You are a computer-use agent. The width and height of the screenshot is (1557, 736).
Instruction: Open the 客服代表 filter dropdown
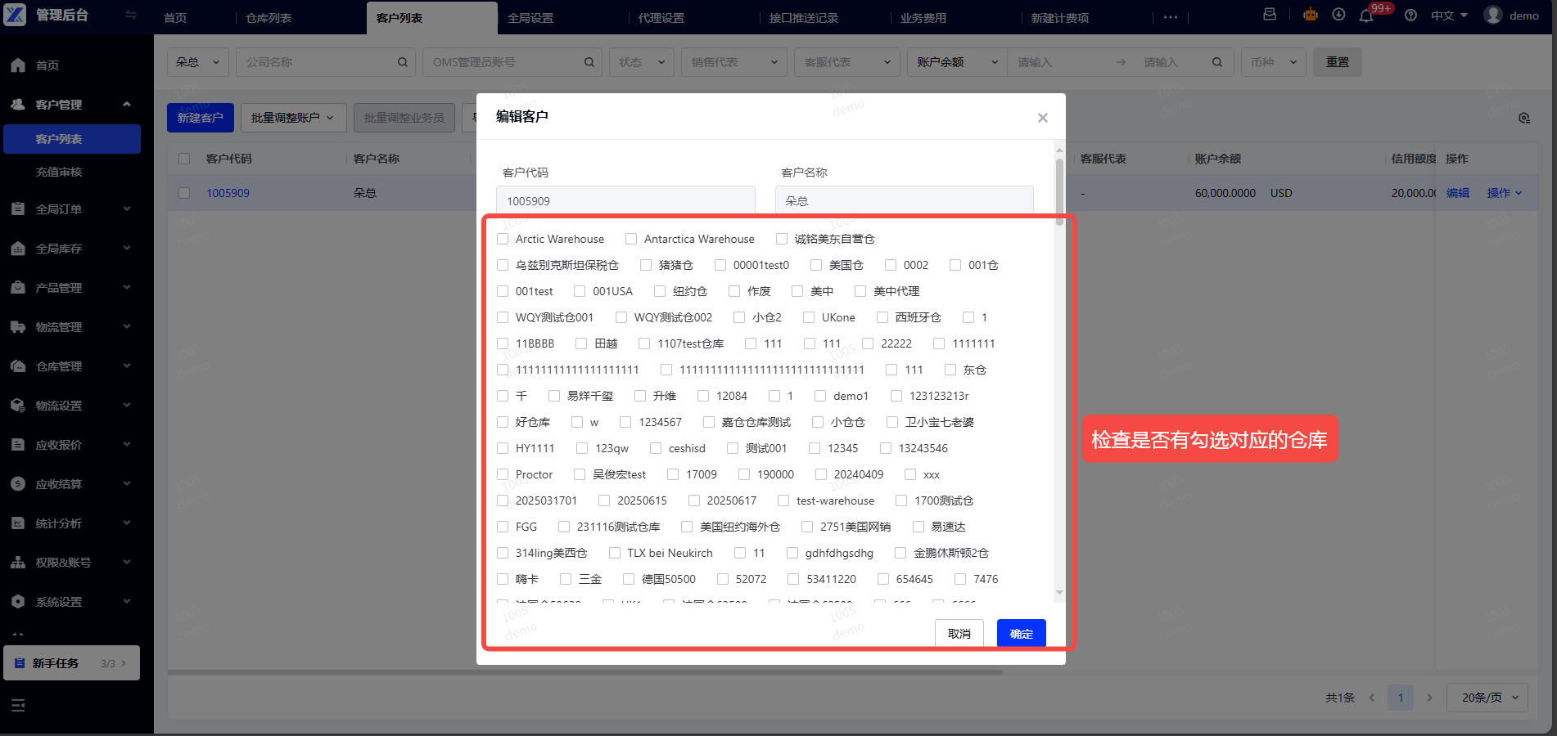click(x=847, y=62)
